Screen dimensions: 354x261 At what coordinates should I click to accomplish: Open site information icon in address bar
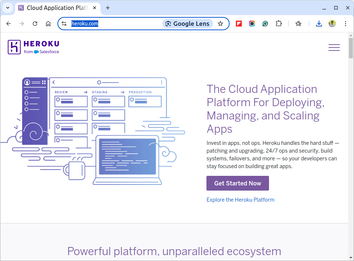click(x=64, y=24)
